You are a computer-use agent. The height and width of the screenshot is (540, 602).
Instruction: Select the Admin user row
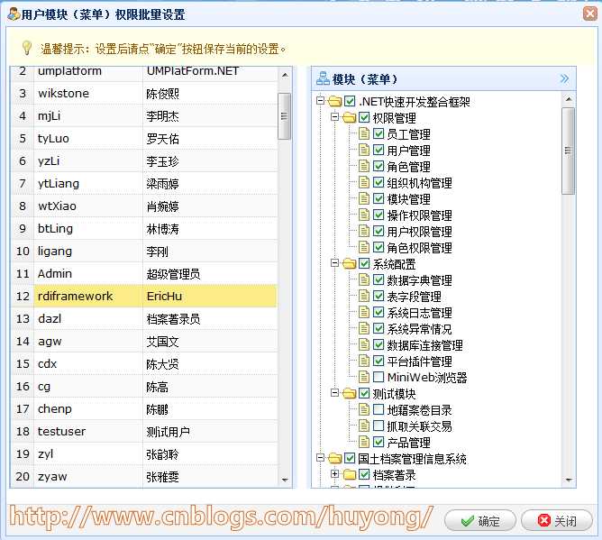pyautogui.click(x=144, y=273)
